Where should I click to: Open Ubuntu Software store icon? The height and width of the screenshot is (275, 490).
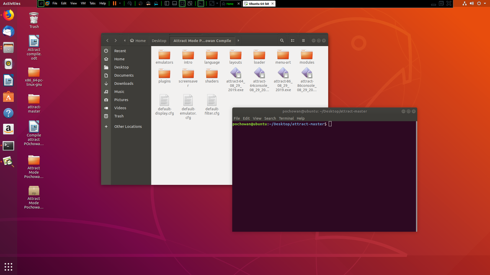pos(8,97)
